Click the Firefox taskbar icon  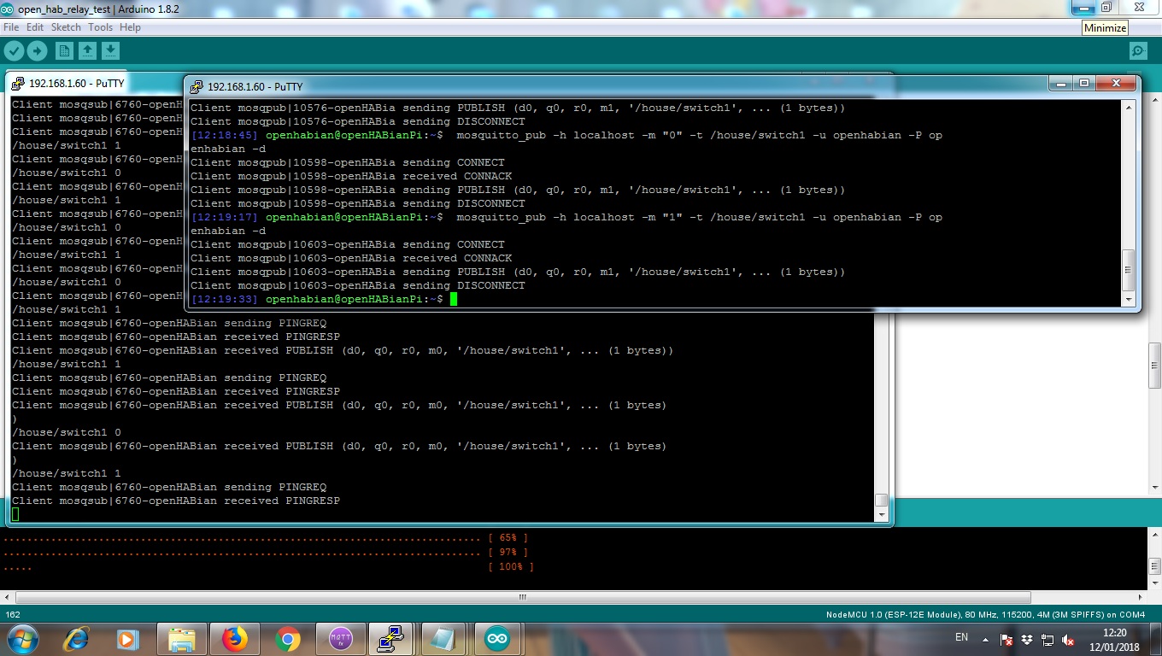234,638
